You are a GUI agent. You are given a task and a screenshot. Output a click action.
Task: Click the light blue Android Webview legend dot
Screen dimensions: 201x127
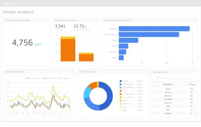click(x=120, y=87)
